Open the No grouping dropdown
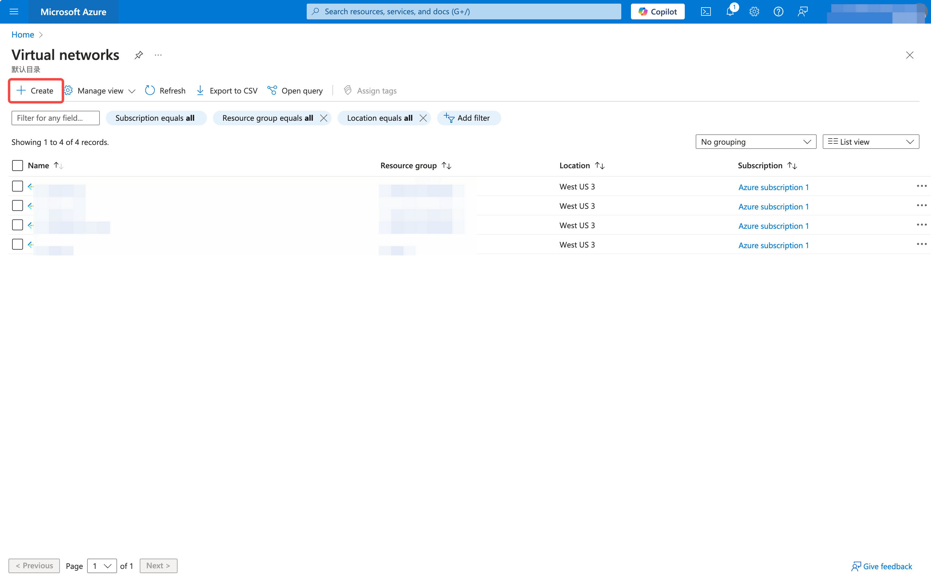 pos(756,141)
